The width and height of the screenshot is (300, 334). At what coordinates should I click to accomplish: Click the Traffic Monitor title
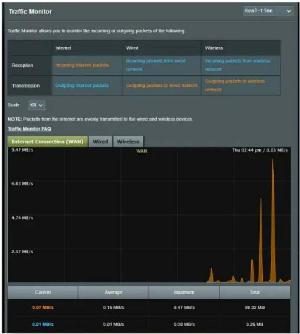30,12
